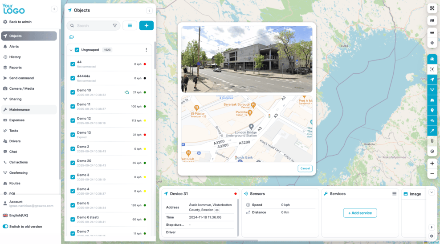Click the street view photo thumbnail
The width and height of the screenshot is (440, 244).
[247, 59]
